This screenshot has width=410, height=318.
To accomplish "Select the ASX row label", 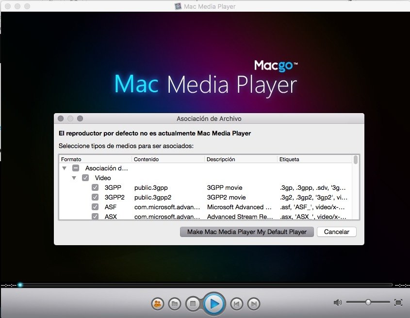I will (111, 217).
